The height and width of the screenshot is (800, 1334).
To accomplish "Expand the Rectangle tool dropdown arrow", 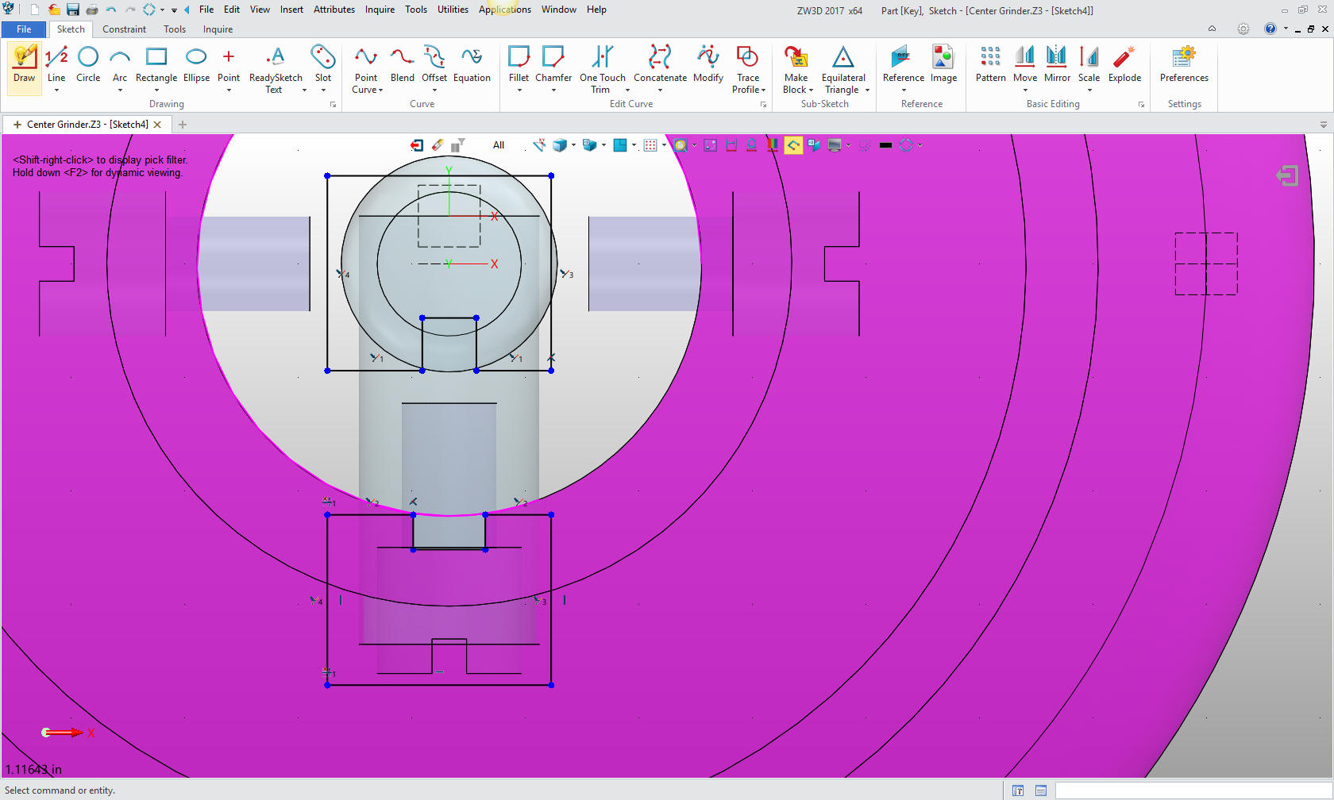I will click(x=156, y=90).
